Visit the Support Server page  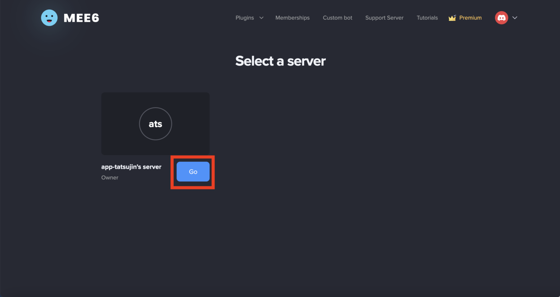384,17
